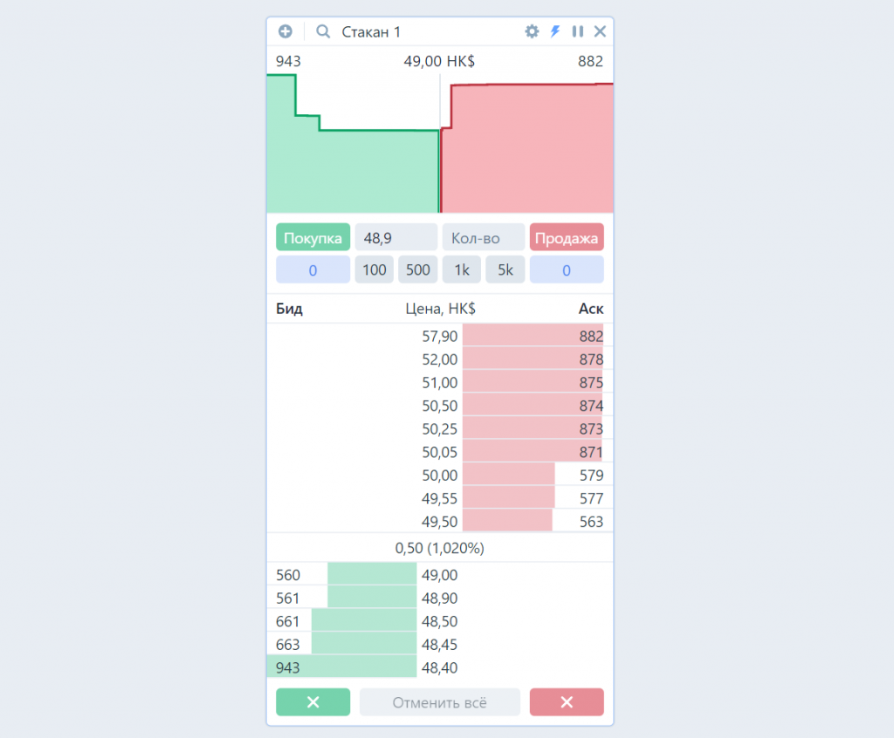Click the Кол-во quantity field

click(483, 237)
